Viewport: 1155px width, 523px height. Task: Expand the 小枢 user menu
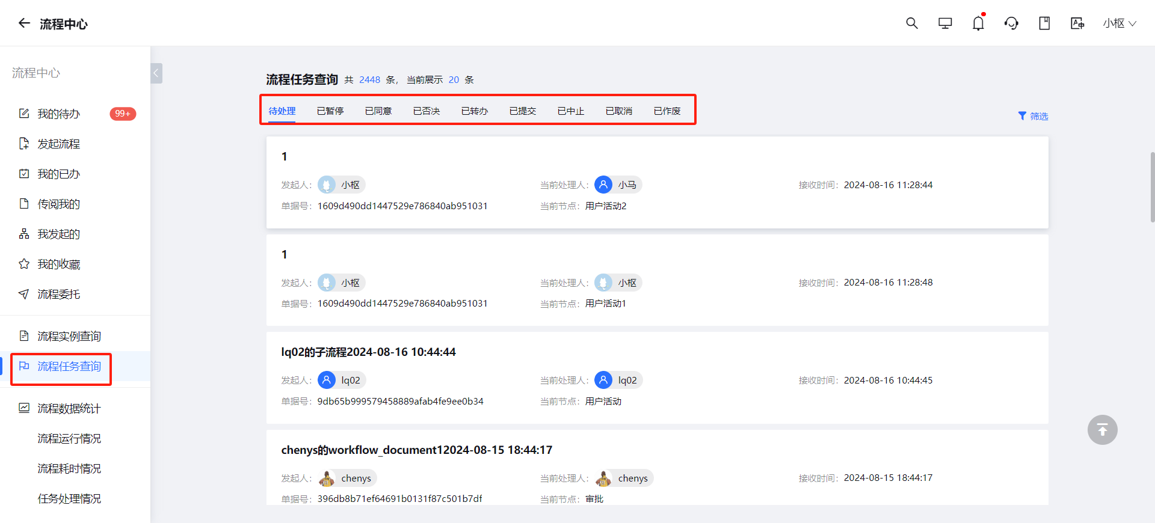pyautogui.click(x=1120, y=23)
